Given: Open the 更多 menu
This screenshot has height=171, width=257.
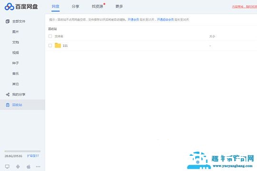Looking at the screenshot, I should 119,7.
